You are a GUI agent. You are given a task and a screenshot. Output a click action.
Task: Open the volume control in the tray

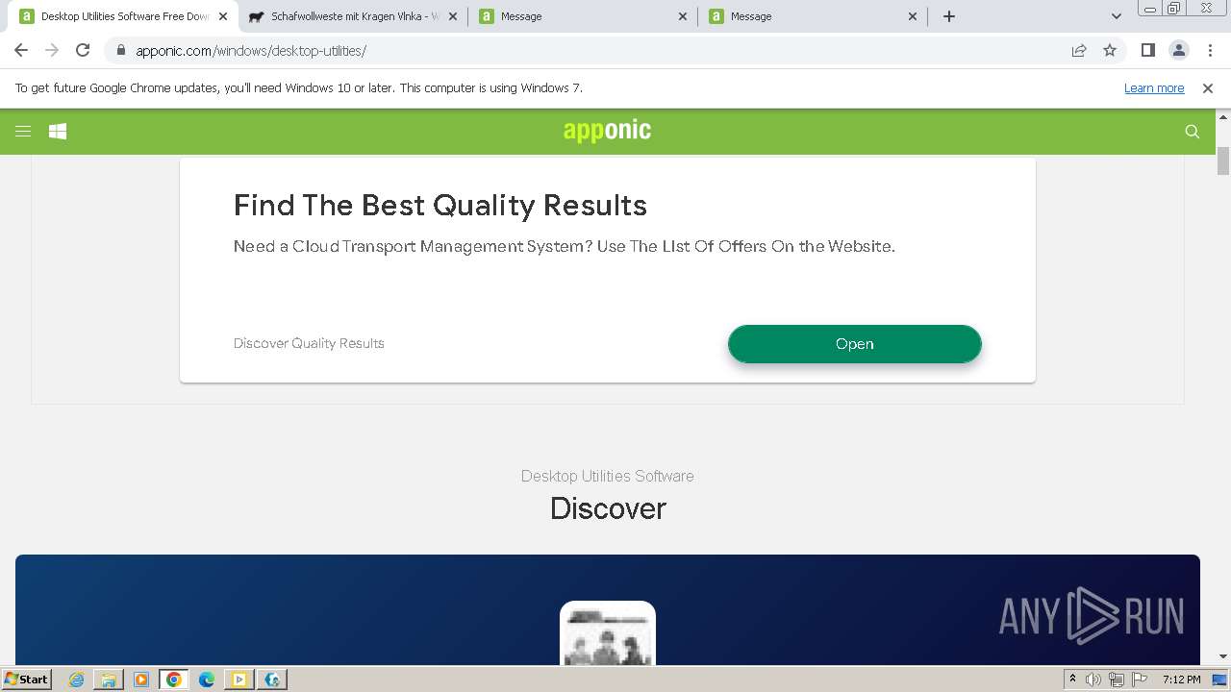(1093, 680)
